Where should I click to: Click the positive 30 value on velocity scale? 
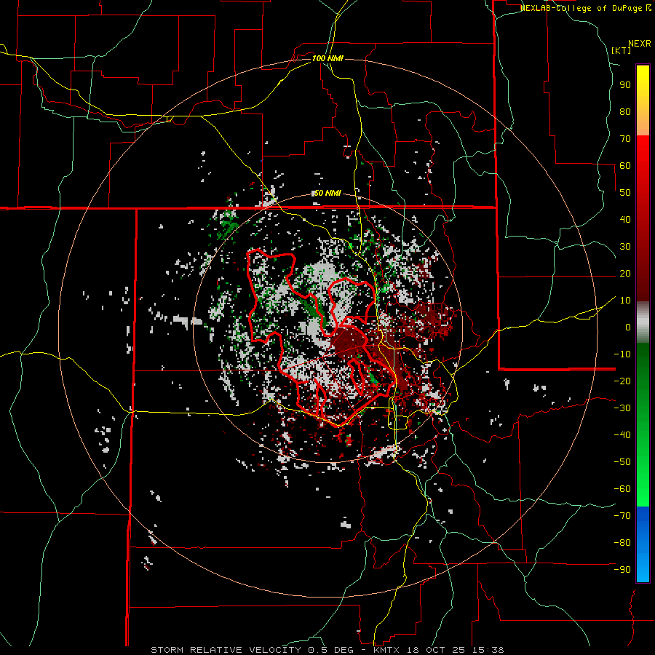tap(625, 247)
